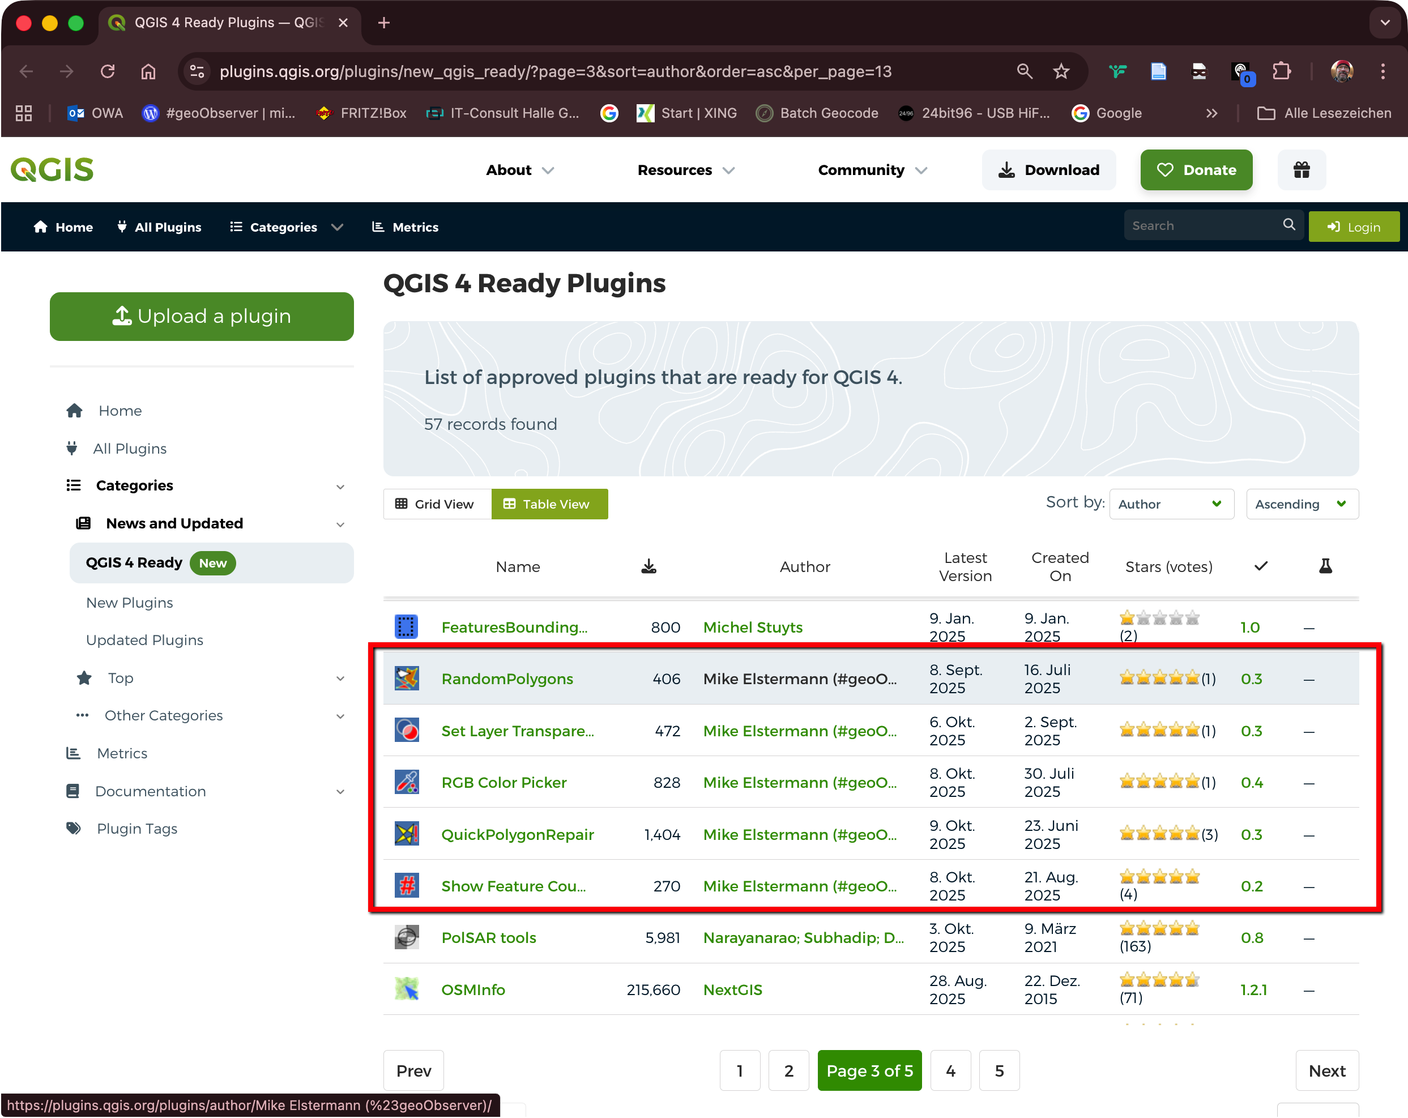Go to page 4 of results
1408x1118 pixels.
pyautogui.click(x=950, y=1071)
